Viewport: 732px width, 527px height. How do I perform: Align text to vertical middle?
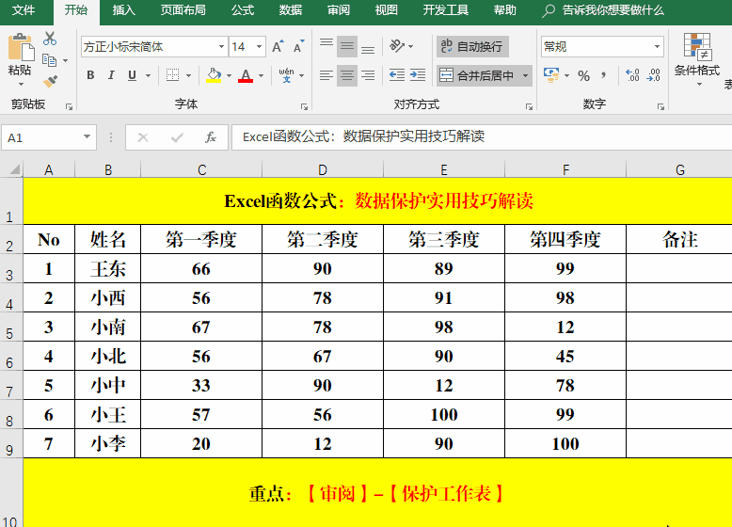point(347,47)
